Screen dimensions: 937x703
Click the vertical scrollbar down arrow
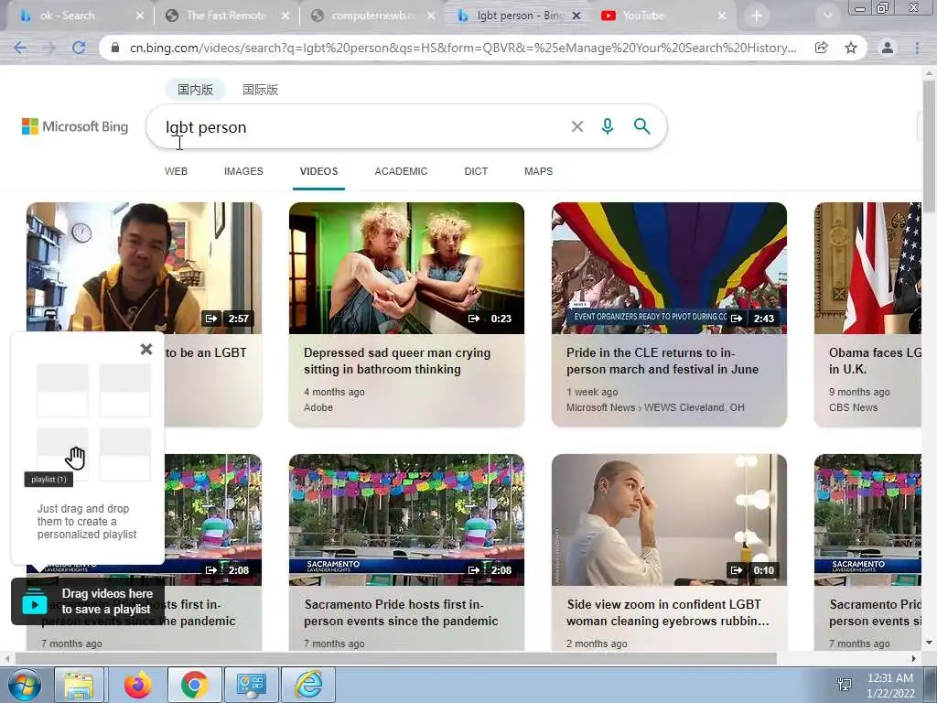point(929,644)
